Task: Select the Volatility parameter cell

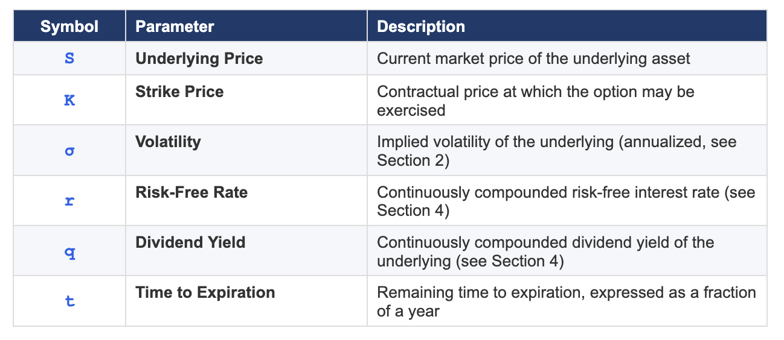Action: [x=246, y=150]
